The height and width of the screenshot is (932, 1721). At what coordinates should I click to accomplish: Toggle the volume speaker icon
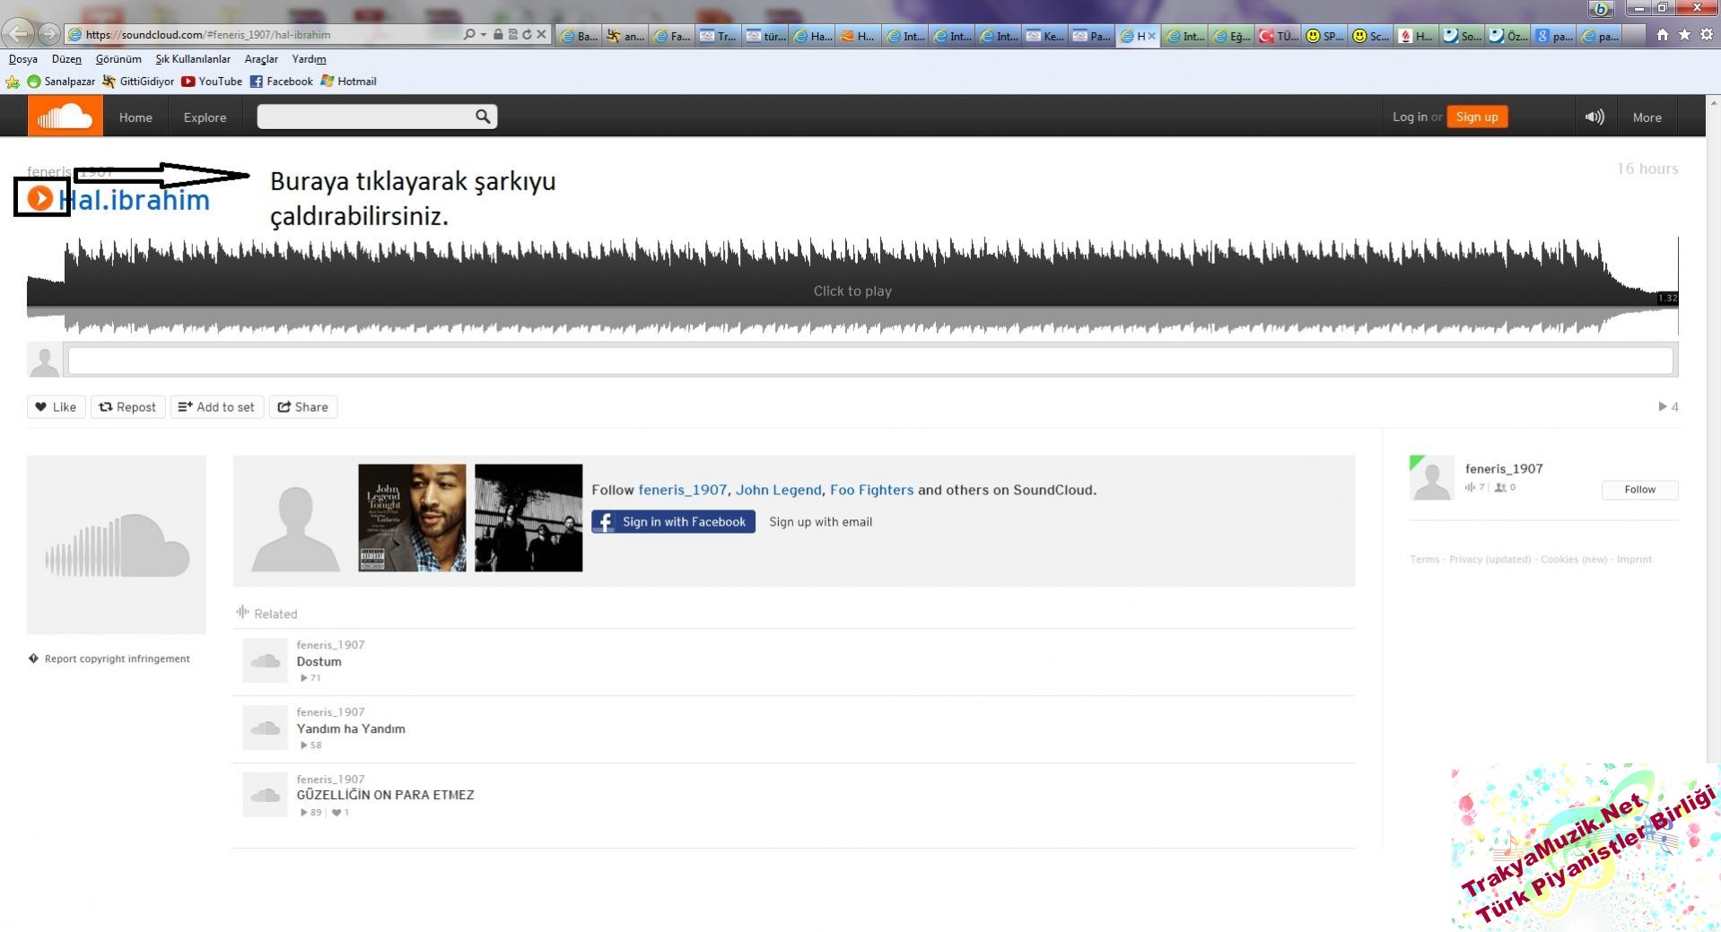1594,118
